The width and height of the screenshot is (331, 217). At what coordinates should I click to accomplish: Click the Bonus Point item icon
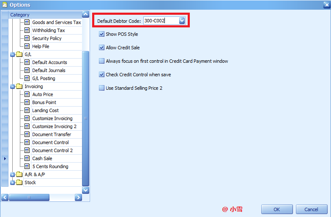pyautogui.click(x=27, y=102)
